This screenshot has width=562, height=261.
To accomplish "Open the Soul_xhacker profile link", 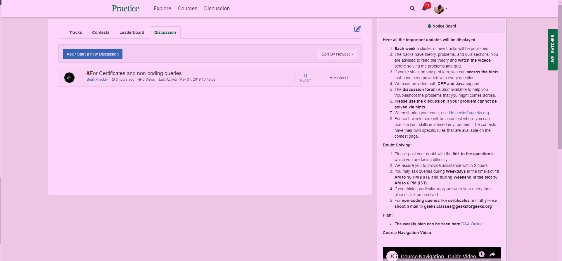I will tap(97, 79).
